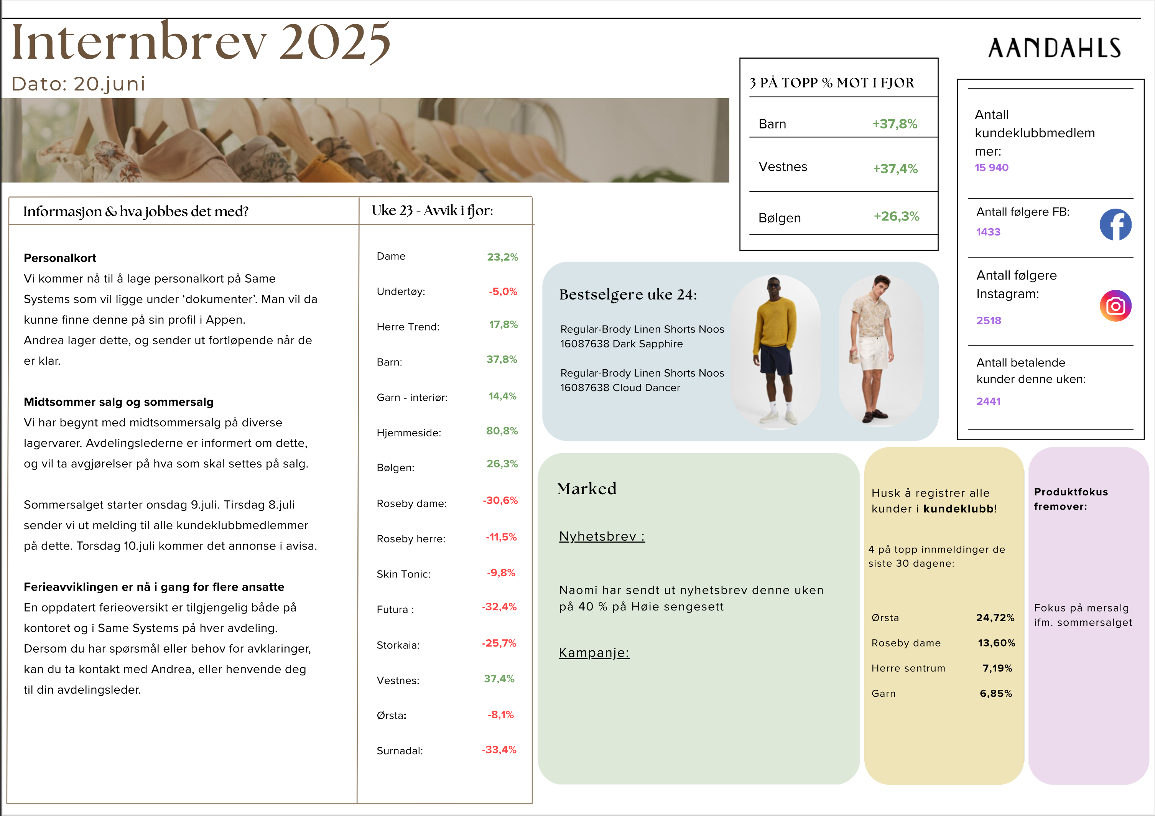Click the Personalkort heading

pyautogui.click(x=60, y=258)
